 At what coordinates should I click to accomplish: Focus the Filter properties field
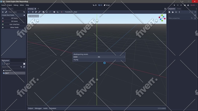[x=181, y=18]
